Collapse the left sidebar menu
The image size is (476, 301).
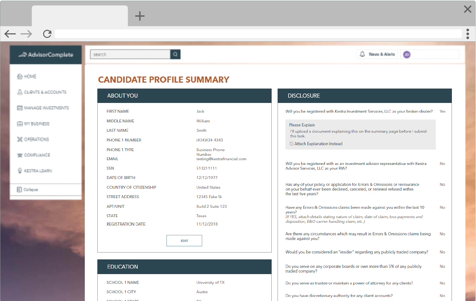(x=28, y=190)
